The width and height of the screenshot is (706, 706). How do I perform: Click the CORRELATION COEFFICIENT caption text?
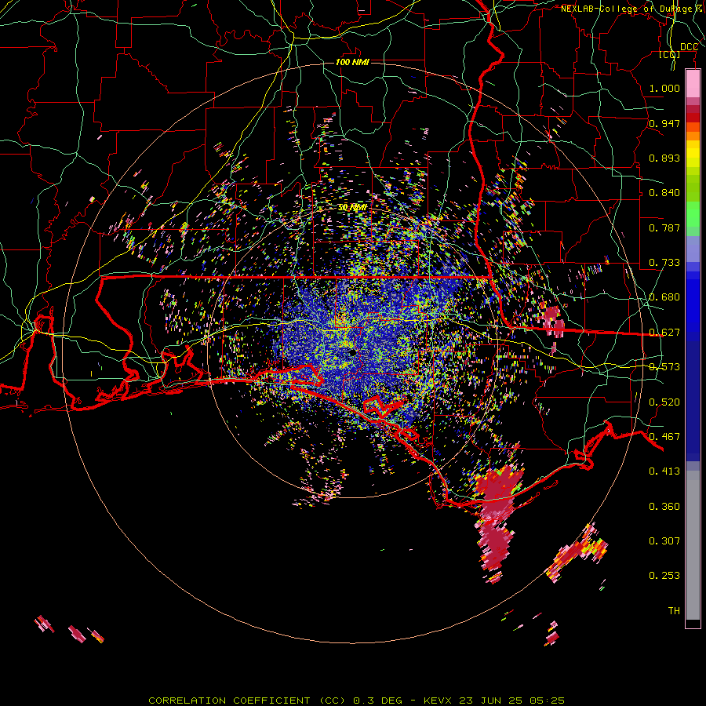pyautogui.click(x=232, y=701)
